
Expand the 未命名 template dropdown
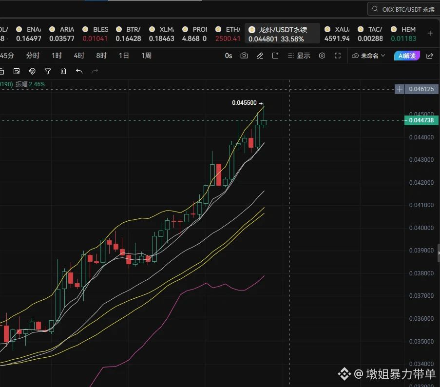(368, 56)
